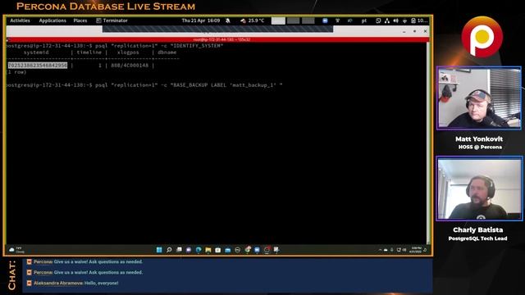The width and height of the screenshot is (525, 295).
Task: Open the Microsoft Edge taskbar icon
Action: click(x=199, y=249)
